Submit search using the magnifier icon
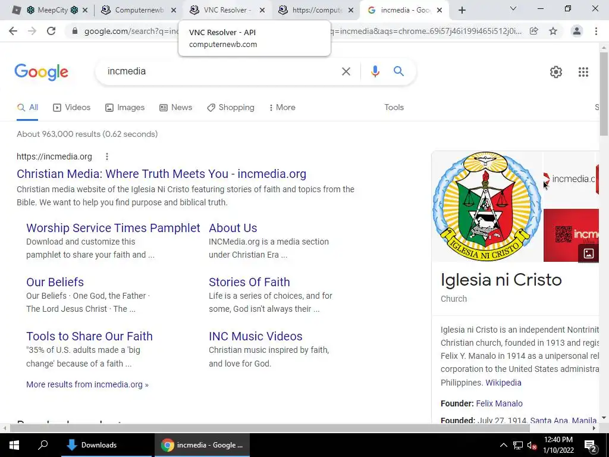This screenshot has height=457, width=609. pyautogui.click(x=398, y=71)
